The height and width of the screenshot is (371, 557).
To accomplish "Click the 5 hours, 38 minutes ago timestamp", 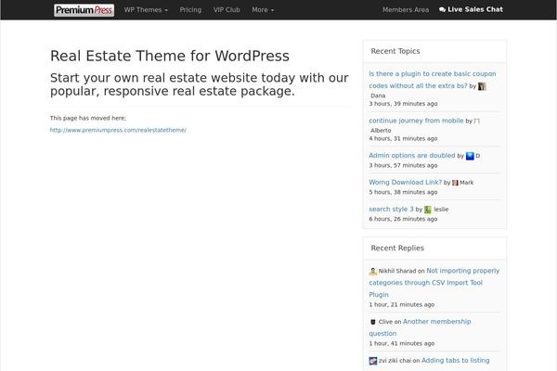I will [403, 192].
